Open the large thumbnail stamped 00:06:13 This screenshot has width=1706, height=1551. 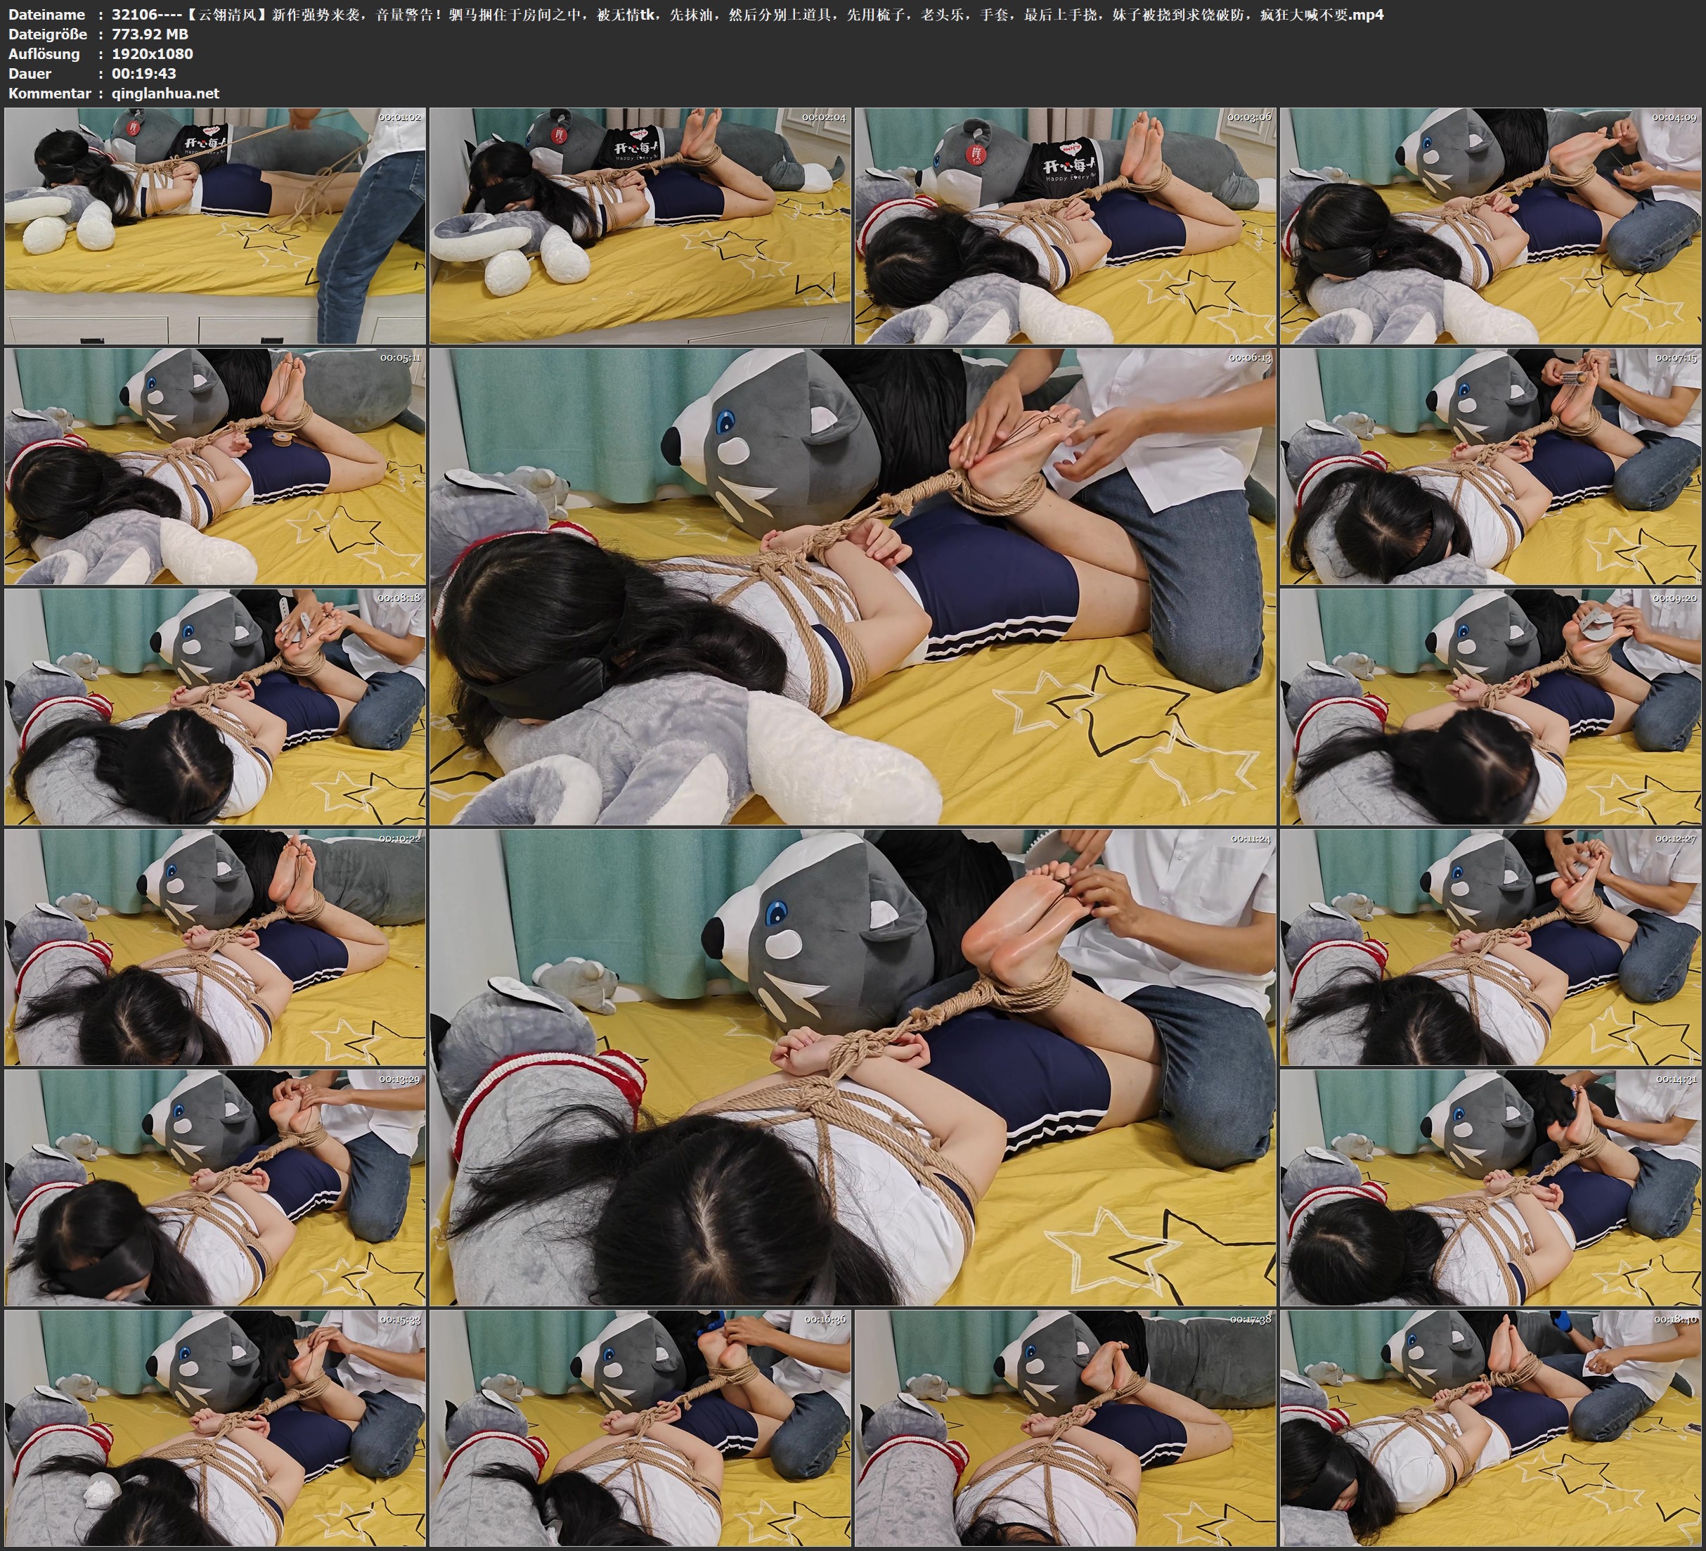(853, 586)
